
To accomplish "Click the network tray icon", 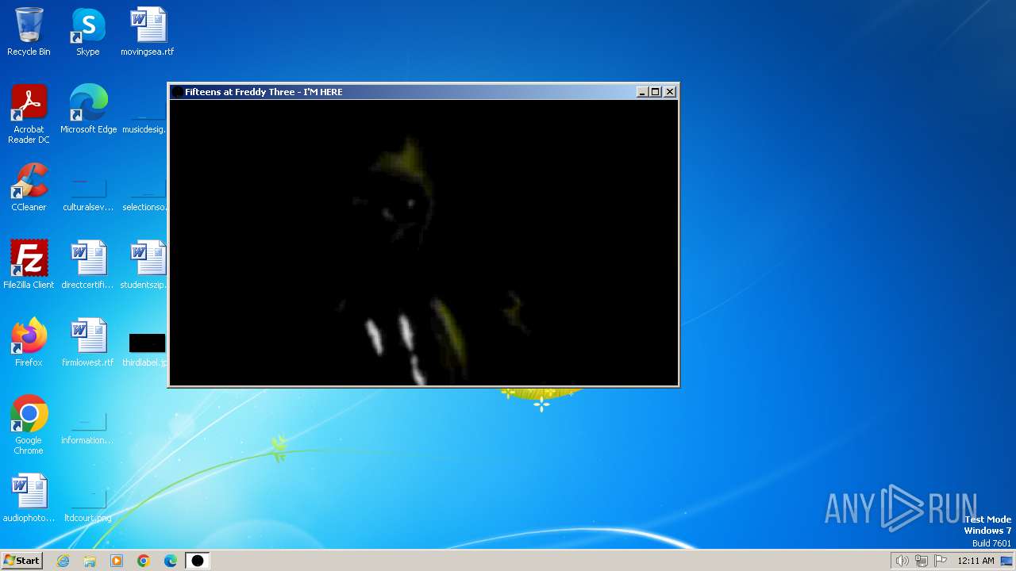I will tap(922, 561).
